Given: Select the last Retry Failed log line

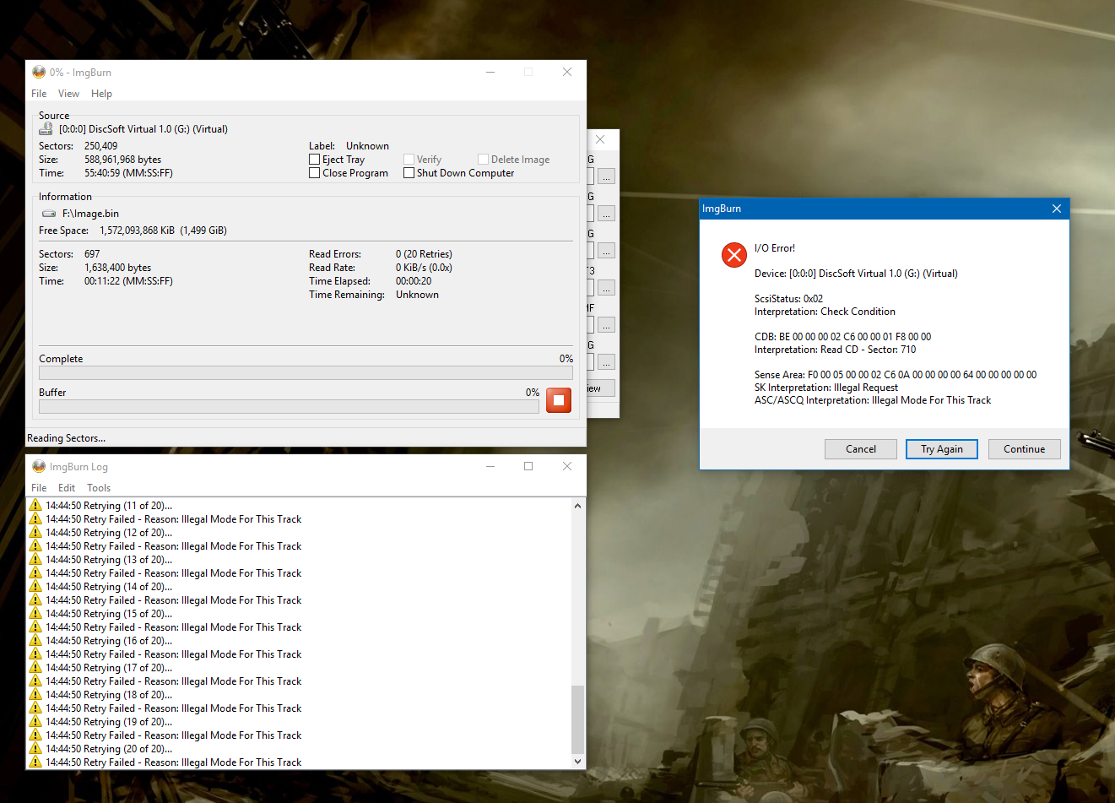Looking at the screenshot, I should pyautogui.click(x=173, y=762).
